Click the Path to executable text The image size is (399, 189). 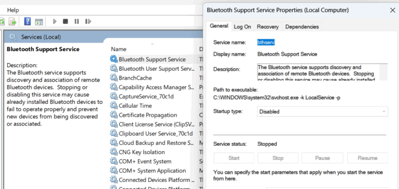tap(277, 97)
